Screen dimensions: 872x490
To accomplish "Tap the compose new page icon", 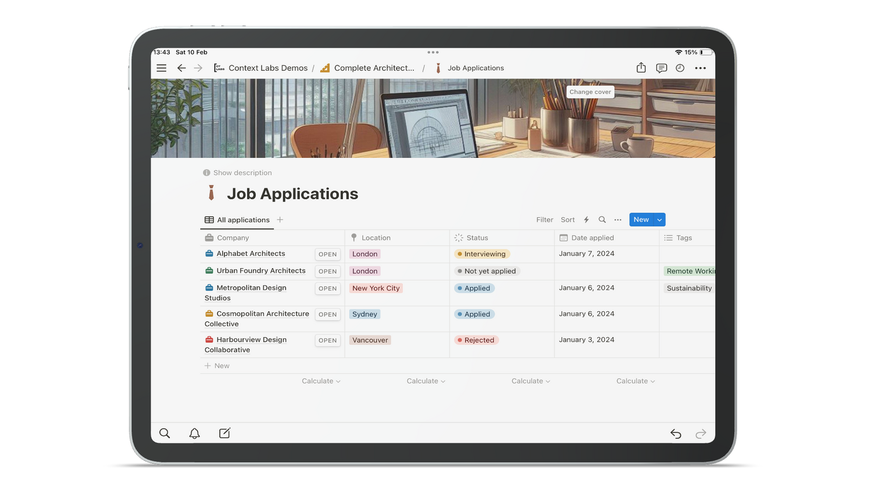I will (x=224, y=433).
